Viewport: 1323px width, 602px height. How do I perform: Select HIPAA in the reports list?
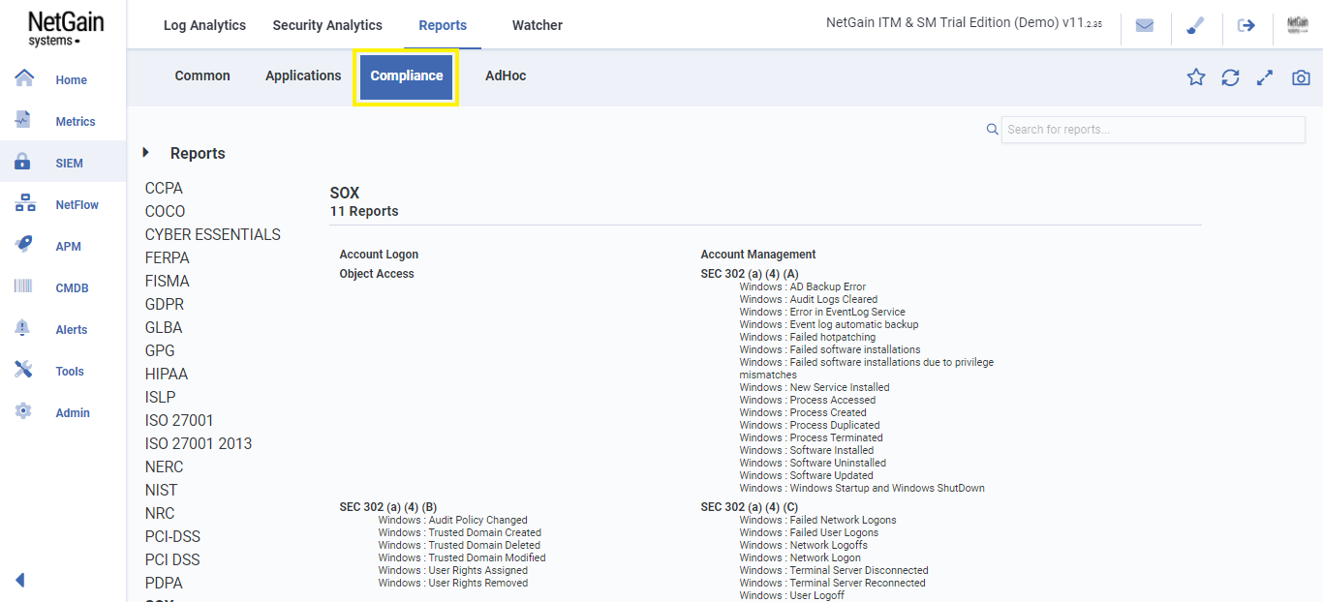167,374
